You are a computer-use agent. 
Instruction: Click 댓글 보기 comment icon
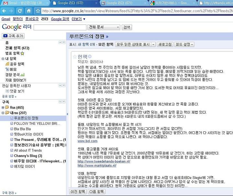[x=7, y=91]
